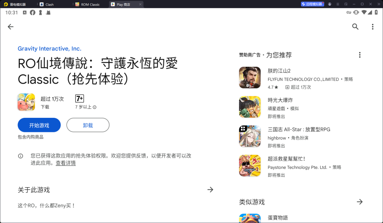Open the 7+ content rating badge
The width and height of the screenshot is (383, 223).
pos(80,98)
